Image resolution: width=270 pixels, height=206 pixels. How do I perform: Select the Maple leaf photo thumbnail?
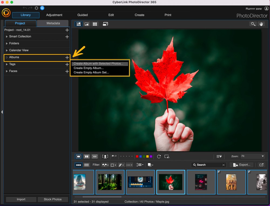click(170, 182)
